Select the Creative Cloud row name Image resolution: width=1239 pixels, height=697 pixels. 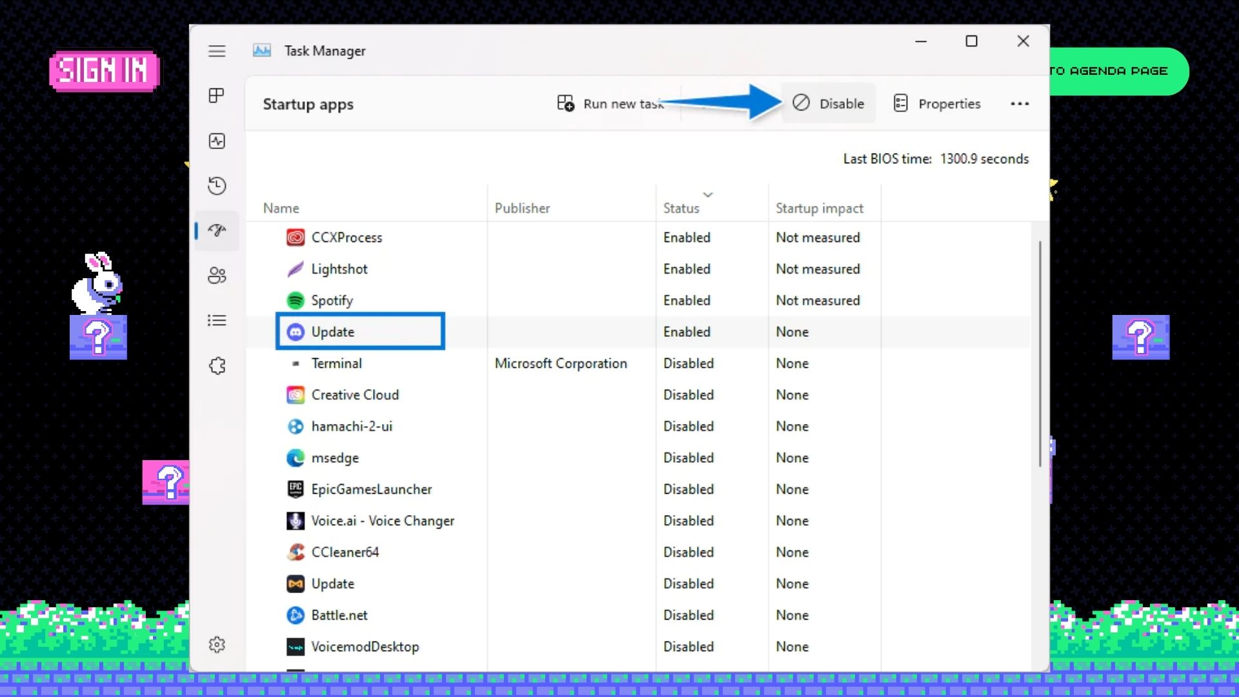(355, 395)
